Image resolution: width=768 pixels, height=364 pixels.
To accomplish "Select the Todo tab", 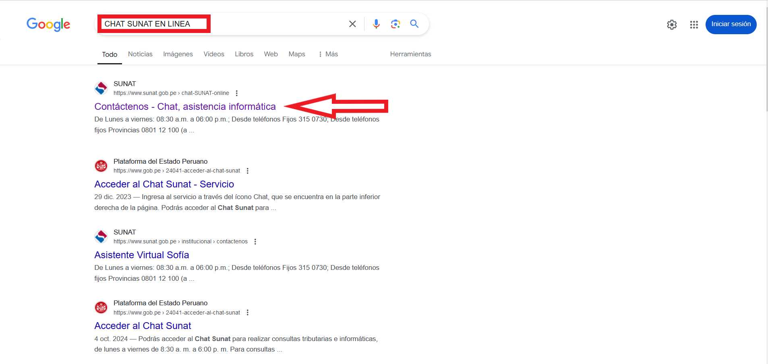I will tap(110, 54).
